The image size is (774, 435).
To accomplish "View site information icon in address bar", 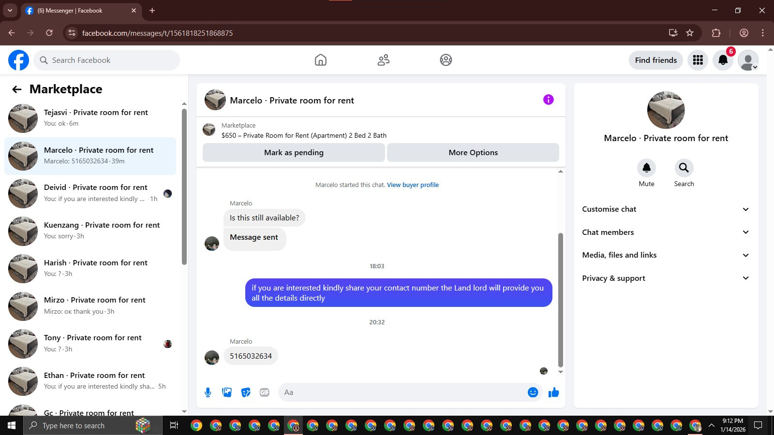I will click(x=72, y=33).
